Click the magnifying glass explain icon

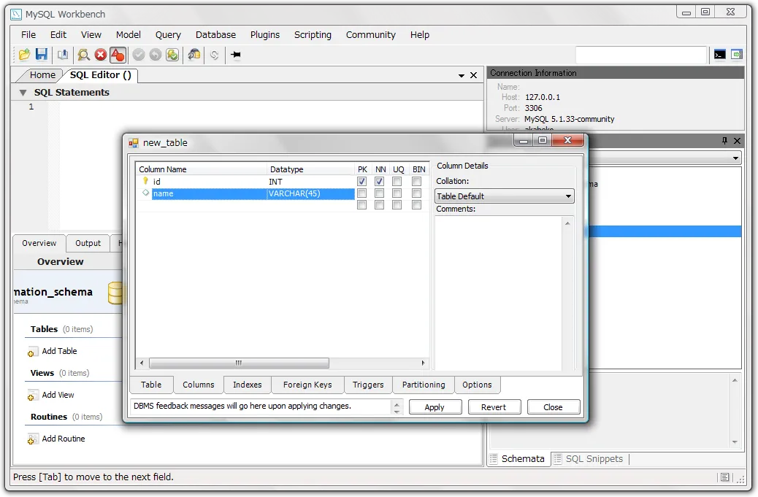[x=84, y=55]
